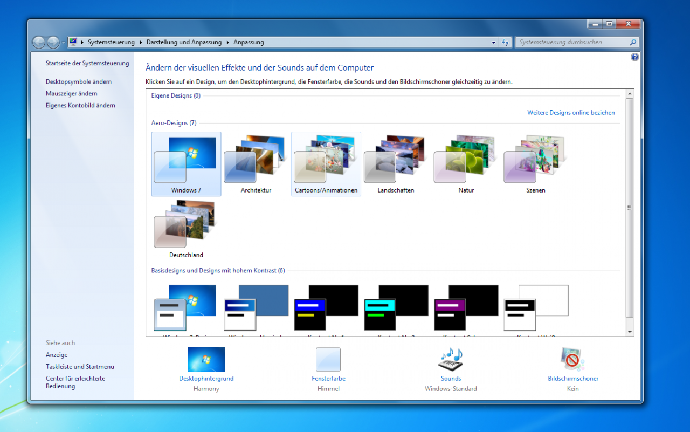The image size is (690, 432).
Task: Select the high contrast white theme
Action: 536,307
